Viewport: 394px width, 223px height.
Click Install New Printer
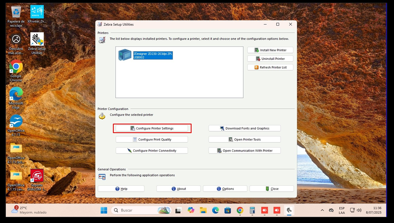270,50
